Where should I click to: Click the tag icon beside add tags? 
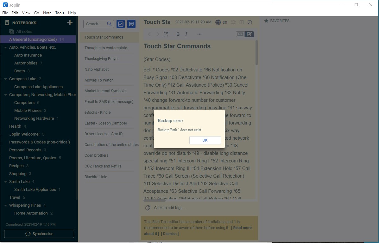(148, 208)
